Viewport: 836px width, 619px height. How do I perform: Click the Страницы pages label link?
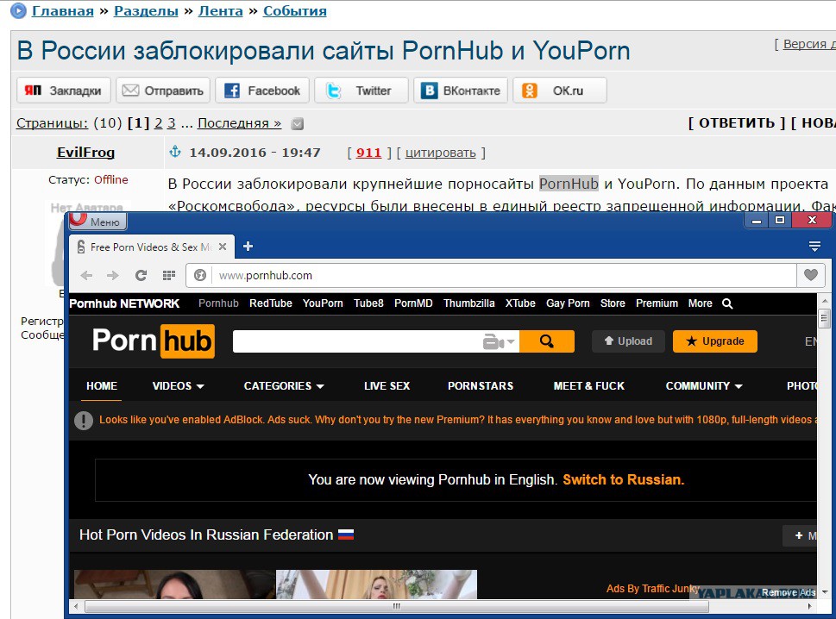point(52,123)
